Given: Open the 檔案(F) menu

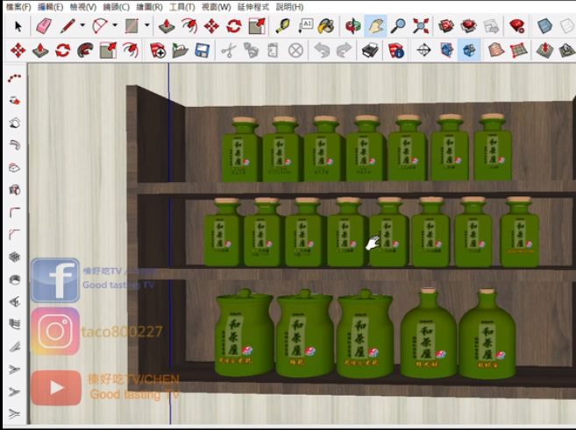Looking at the screenshot, I should (x=18, y=7).
